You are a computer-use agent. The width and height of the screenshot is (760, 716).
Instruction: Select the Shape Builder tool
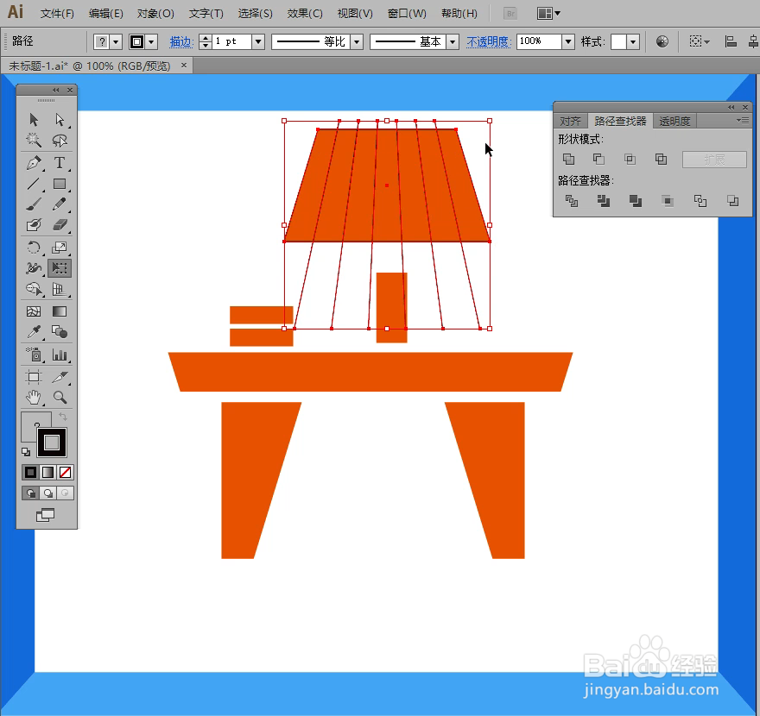click(34, 289)
